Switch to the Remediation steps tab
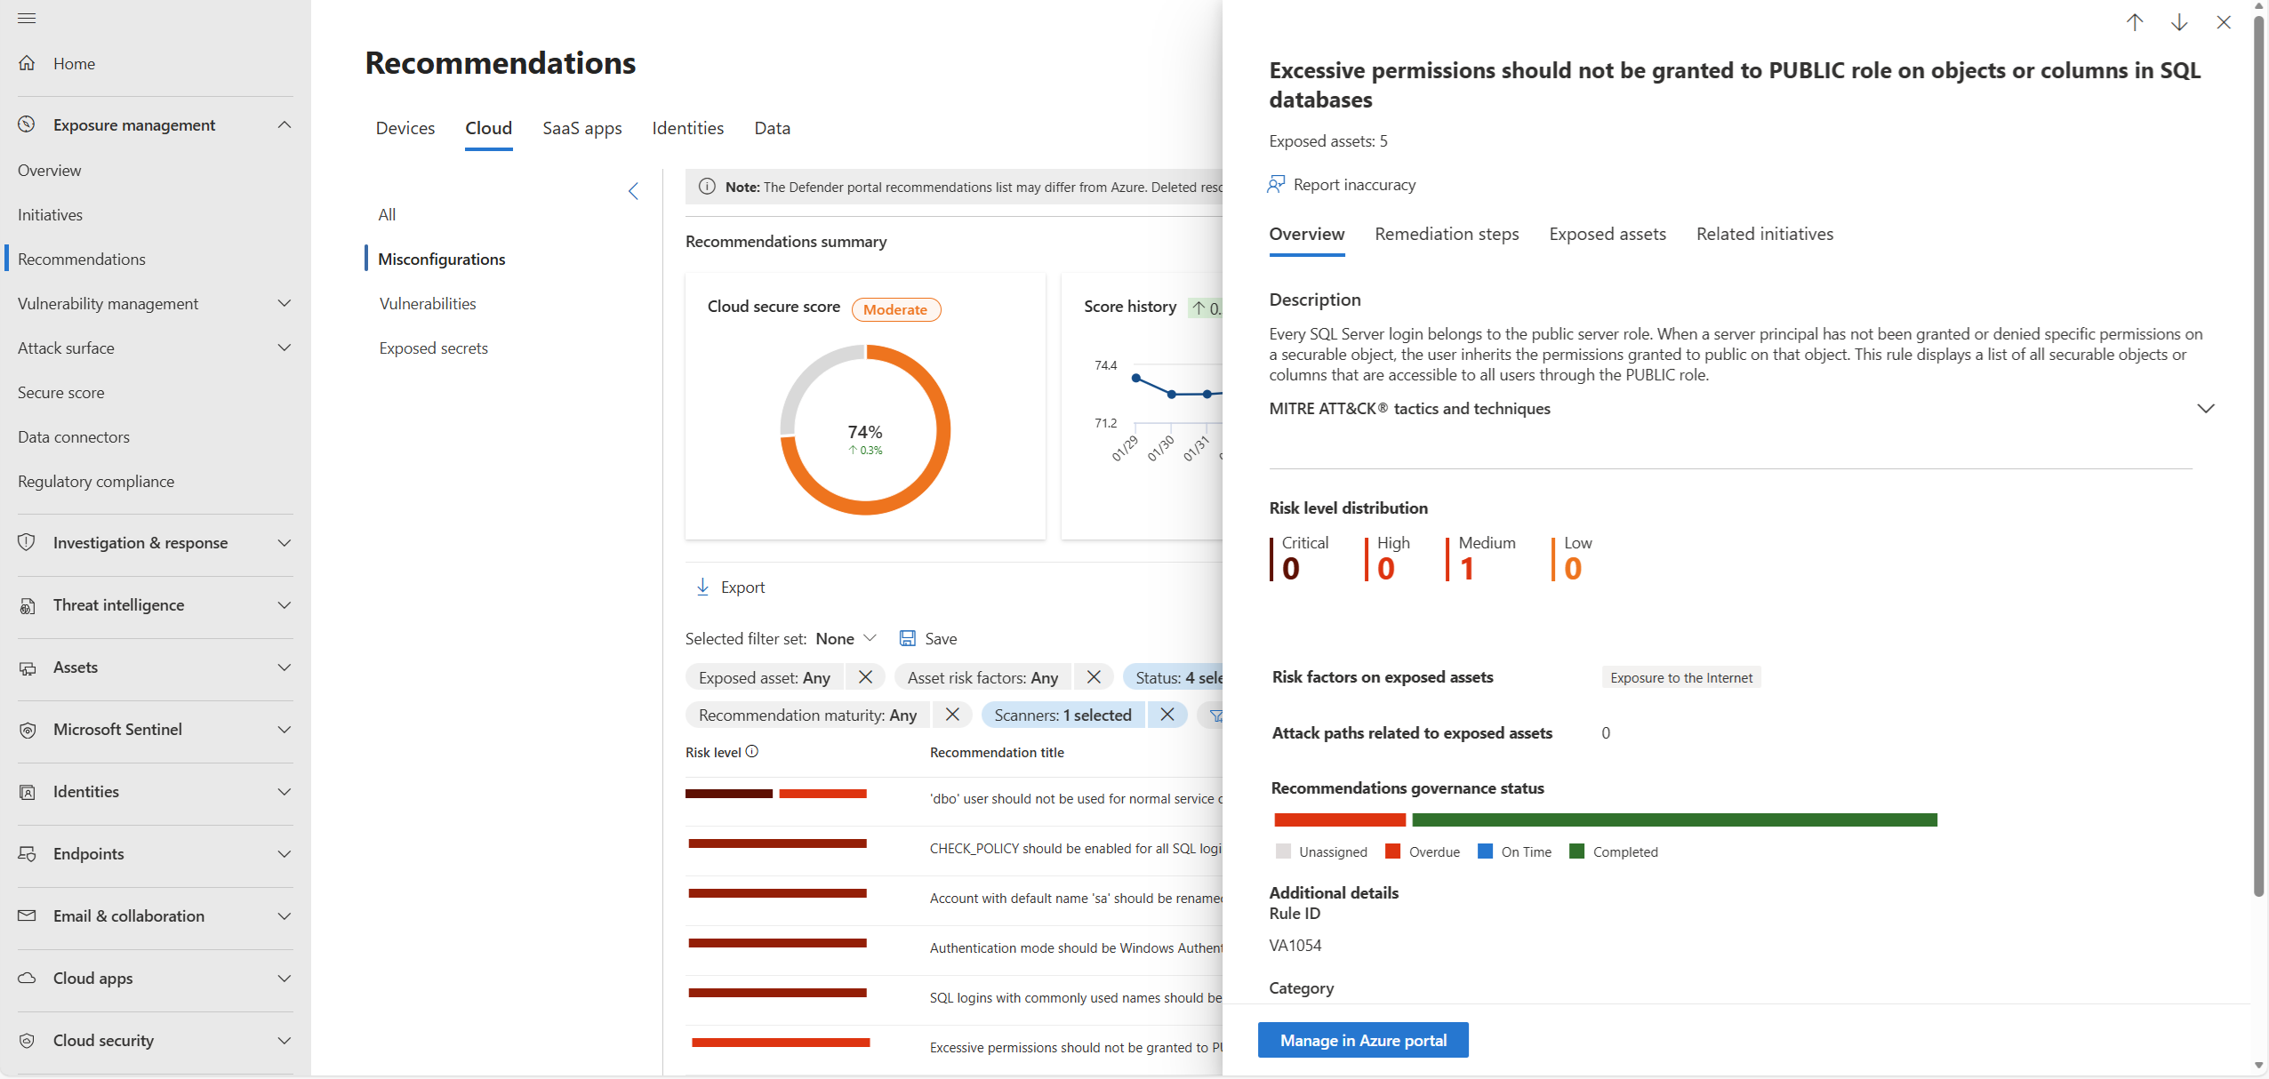Viewport: 2269px width, 1079px height. [x=1447, y=234]
